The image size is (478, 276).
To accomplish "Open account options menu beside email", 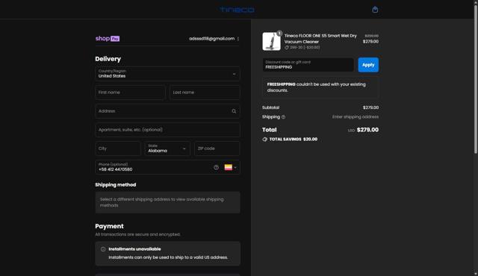I will 238,39.
